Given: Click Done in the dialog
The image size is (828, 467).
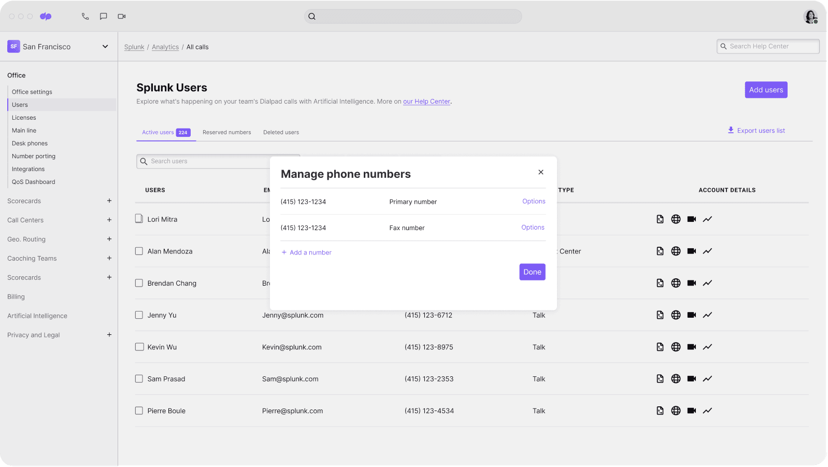Looking at the screenshot, I should 532,272.
